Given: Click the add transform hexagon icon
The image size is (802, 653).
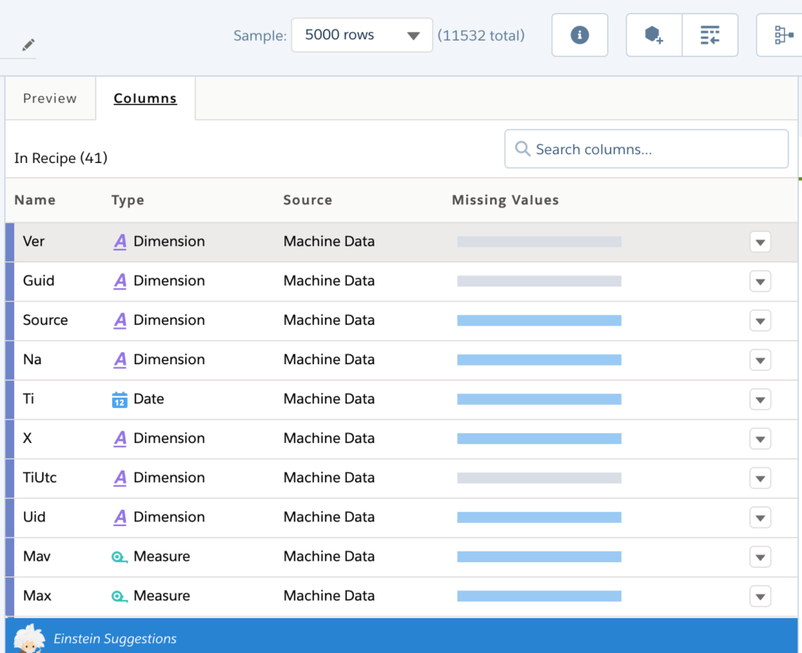Looking at the screenshot, I should 654,34.
